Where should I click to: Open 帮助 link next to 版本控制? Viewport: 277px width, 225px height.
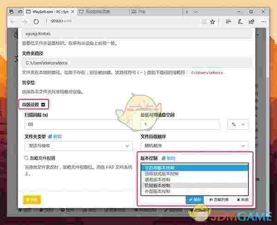[169, 158]
